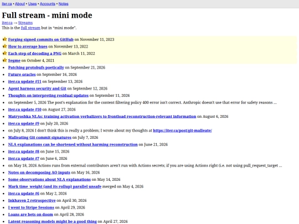Open Accounts in the top navigation
This screenshot has width=299, height=224.
pos(48,4)
